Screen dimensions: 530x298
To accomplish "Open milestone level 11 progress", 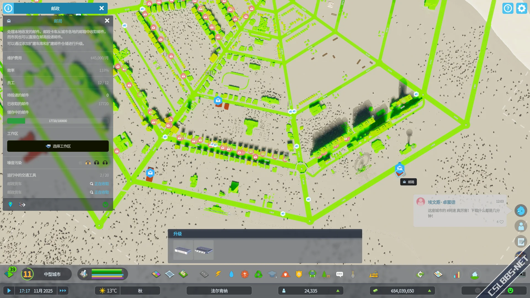I will tap(27, 274).
